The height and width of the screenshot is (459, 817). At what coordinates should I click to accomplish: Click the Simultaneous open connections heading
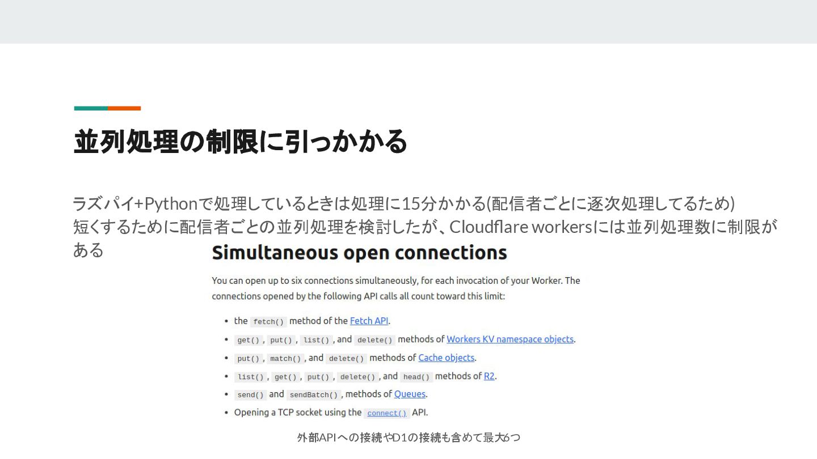(x=359, y=253)
